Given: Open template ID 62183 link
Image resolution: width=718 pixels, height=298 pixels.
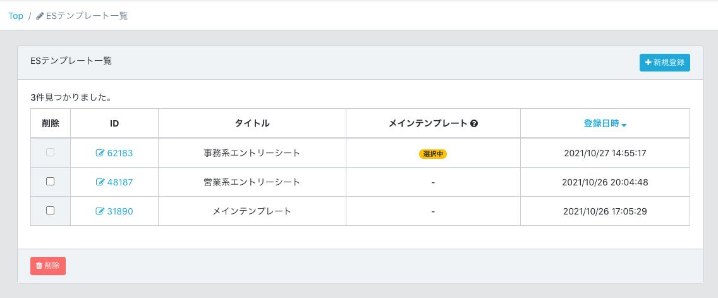Looking at the screenshot, I should [120, 153].
